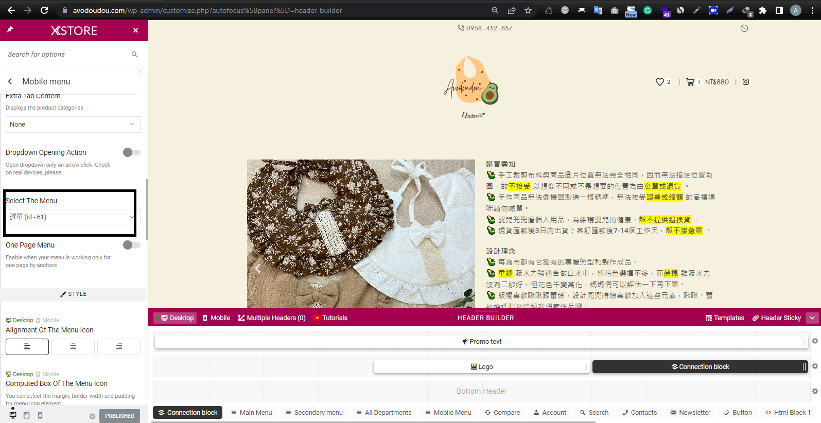Click the Search for options field

(67, 54)
